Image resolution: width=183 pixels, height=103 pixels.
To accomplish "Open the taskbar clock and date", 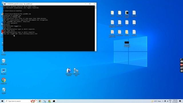I will [x=175, y=101].
